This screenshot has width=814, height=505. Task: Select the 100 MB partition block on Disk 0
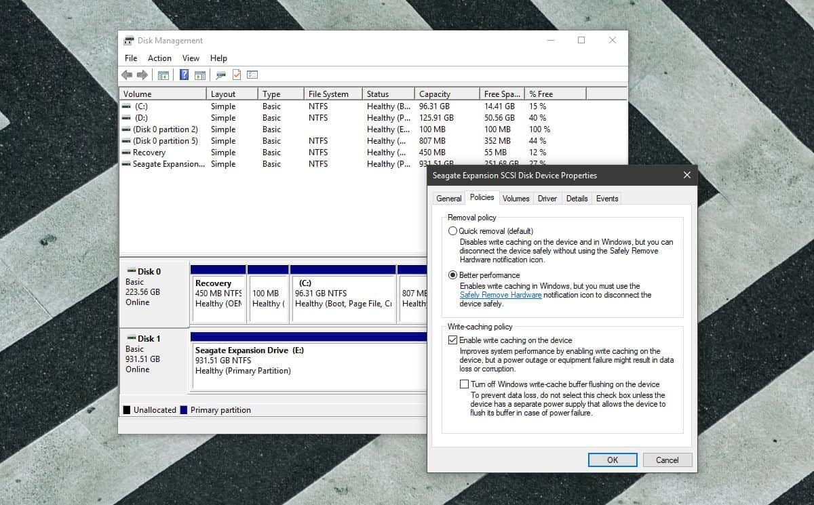click(x=269, y=295)
